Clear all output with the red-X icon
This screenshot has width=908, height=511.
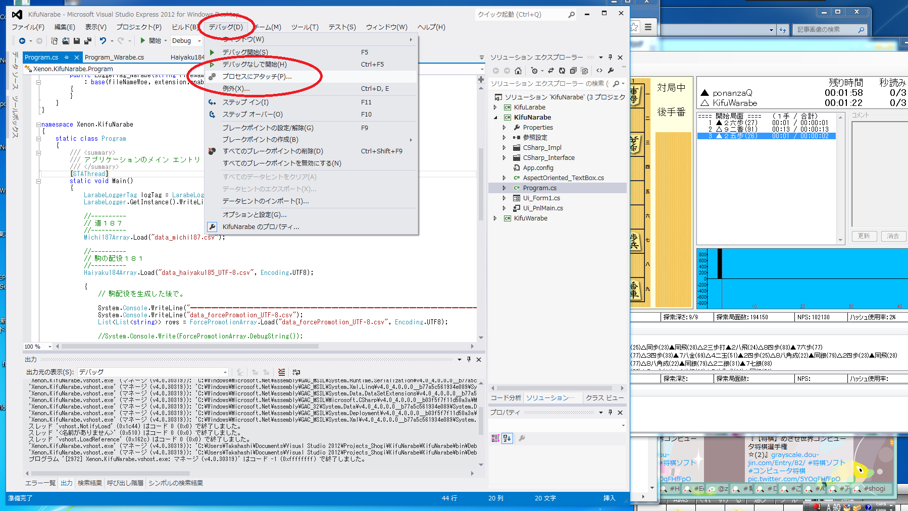tap(281, 372)
